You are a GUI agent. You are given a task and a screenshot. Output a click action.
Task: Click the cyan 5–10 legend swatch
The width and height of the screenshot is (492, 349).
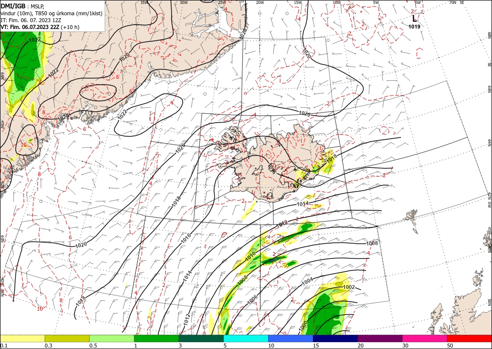coord(246,338)
